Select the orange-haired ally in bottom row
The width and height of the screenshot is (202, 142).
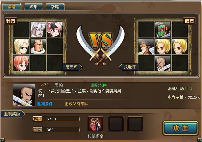click(x=21, y=63)
